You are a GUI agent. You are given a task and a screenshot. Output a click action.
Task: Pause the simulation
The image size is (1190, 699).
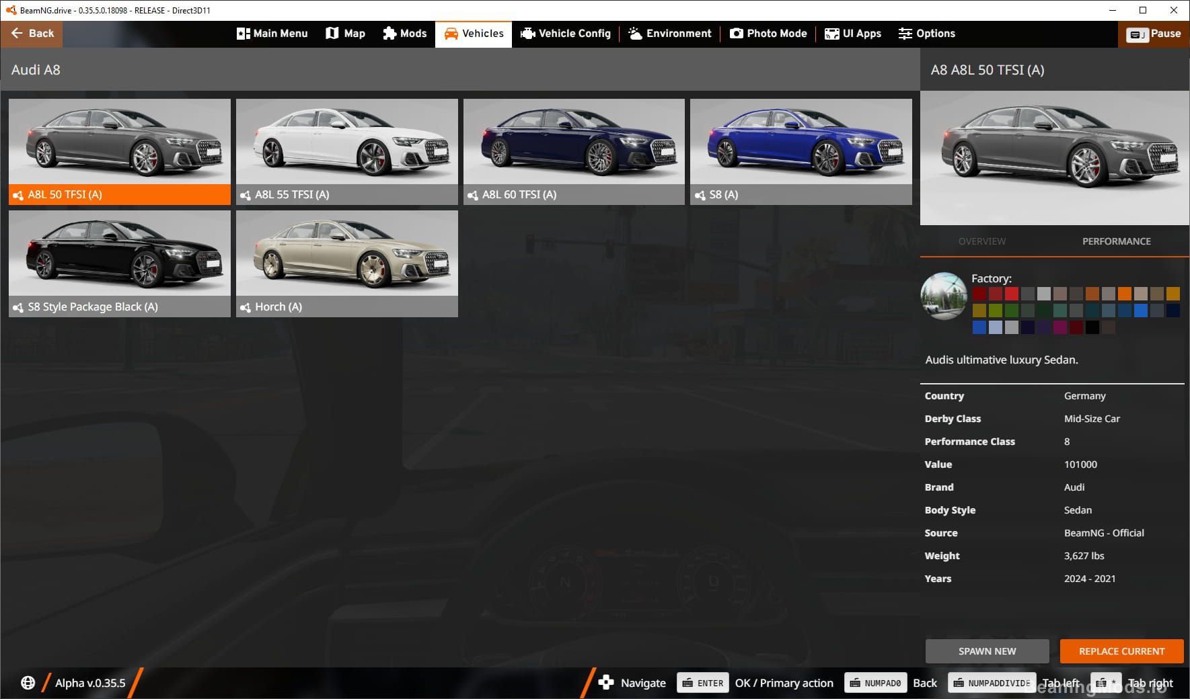tap(1154, 34)
